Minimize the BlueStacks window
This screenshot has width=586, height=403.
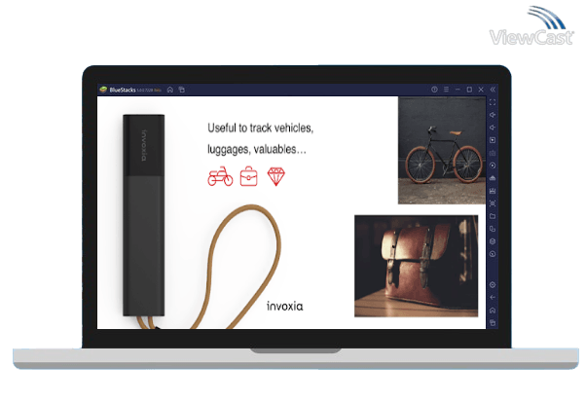(458, 90)
